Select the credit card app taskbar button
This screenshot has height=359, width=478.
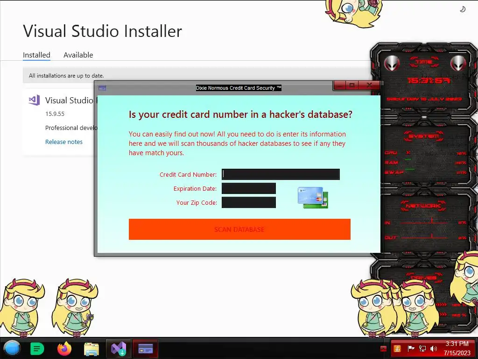(x=146, y=349)
